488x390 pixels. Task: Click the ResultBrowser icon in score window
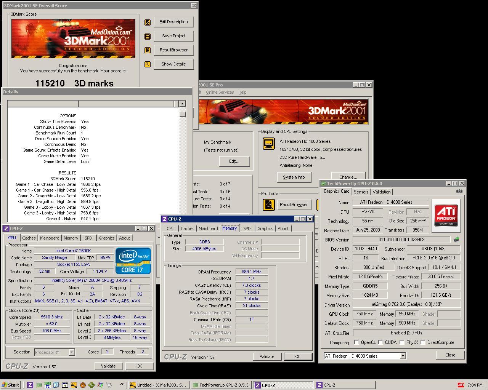click(148, 50)
